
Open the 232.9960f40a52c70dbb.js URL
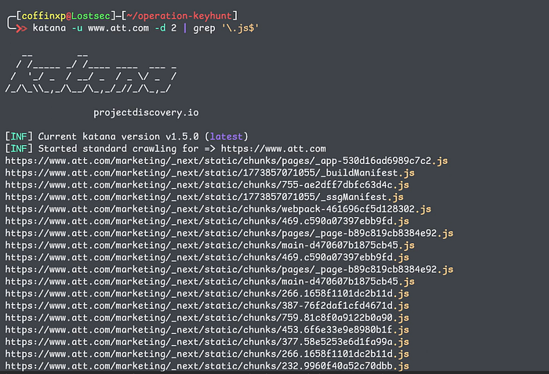pos(207,366)
